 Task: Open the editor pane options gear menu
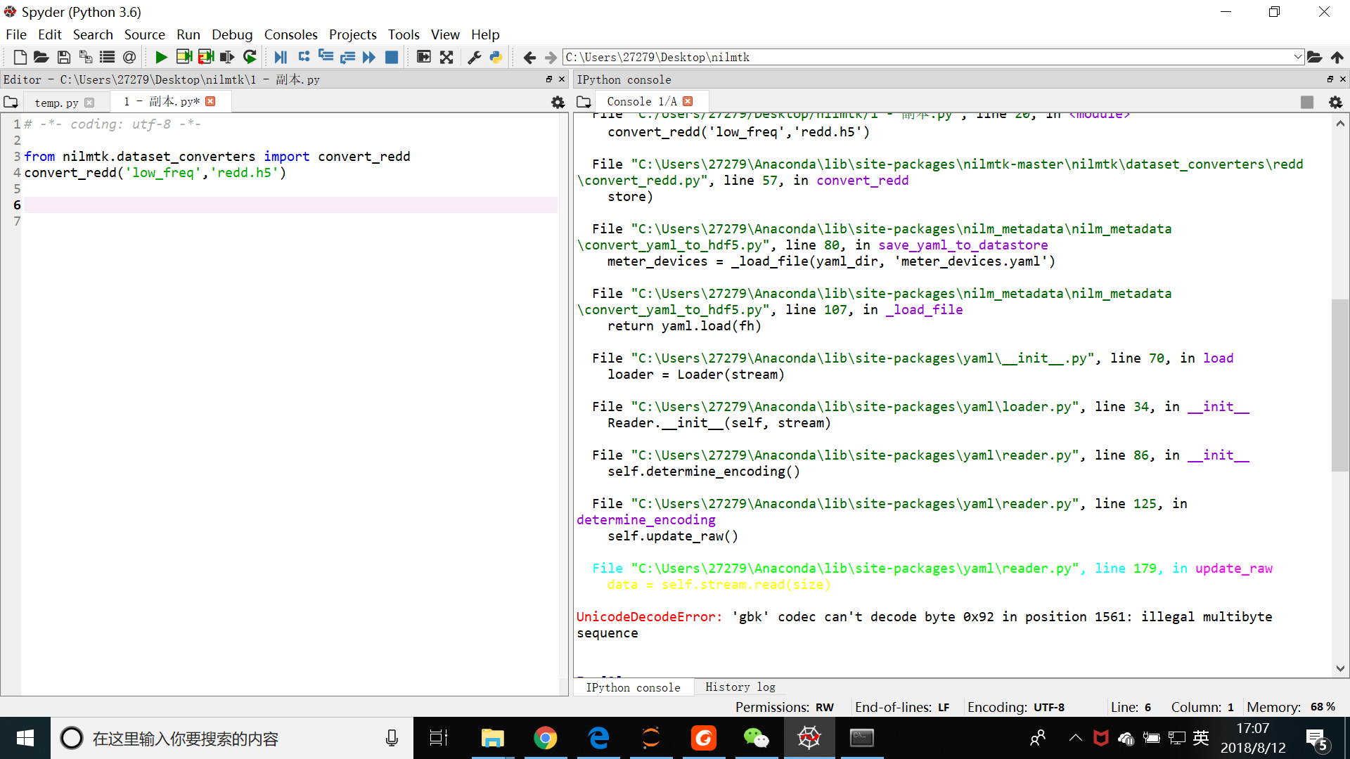(557, 102)
